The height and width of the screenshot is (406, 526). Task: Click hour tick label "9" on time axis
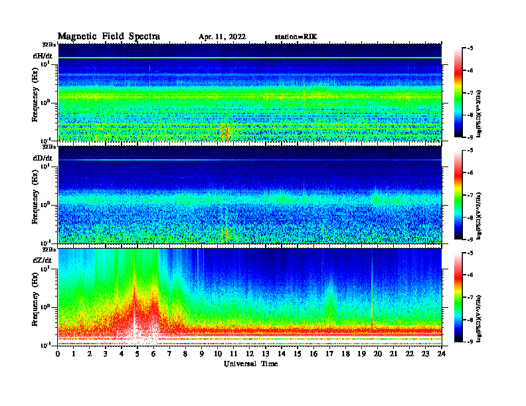[x=202, y=354]
